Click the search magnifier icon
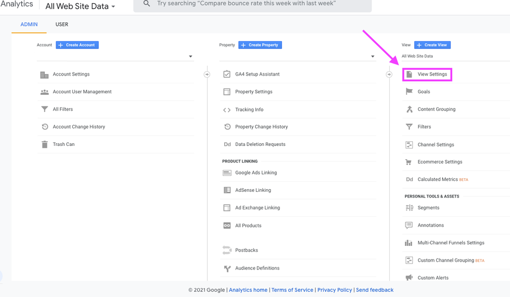 tap(146, 4)
